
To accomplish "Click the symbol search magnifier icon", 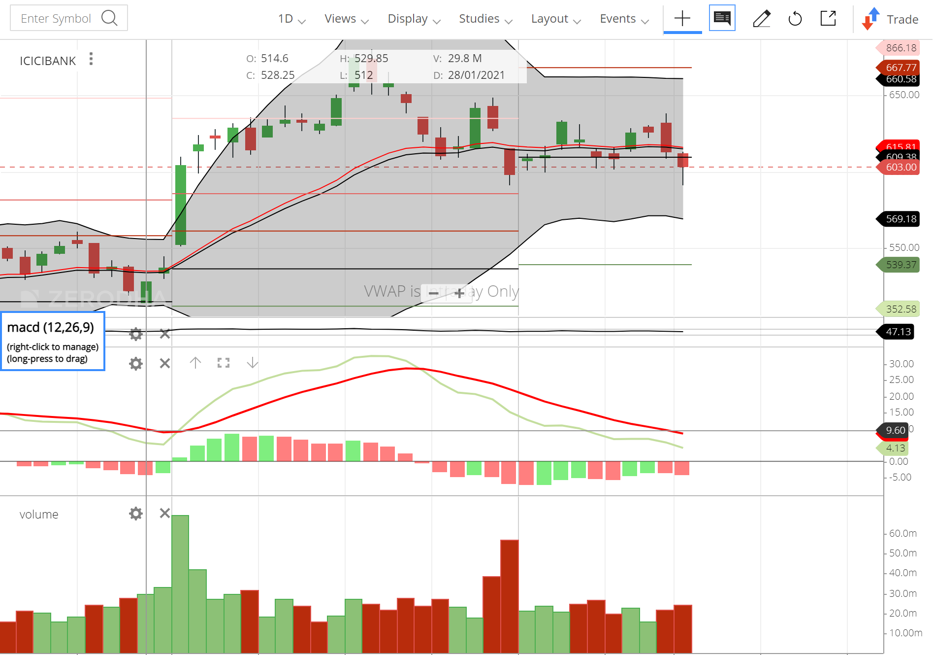I will point(109,18).
